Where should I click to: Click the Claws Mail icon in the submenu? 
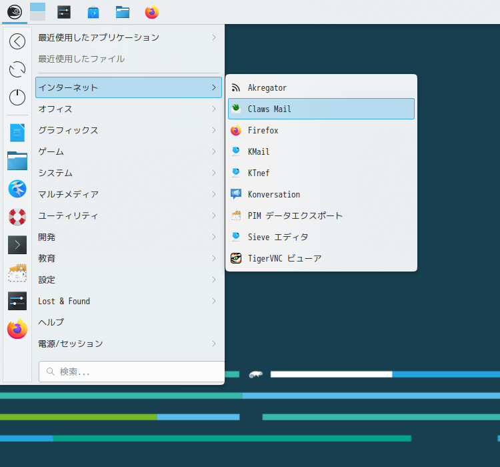[x=236, y=109]
